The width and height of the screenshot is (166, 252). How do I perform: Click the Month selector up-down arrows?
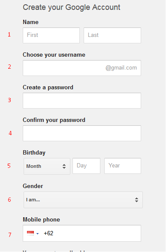coord(64,166)
